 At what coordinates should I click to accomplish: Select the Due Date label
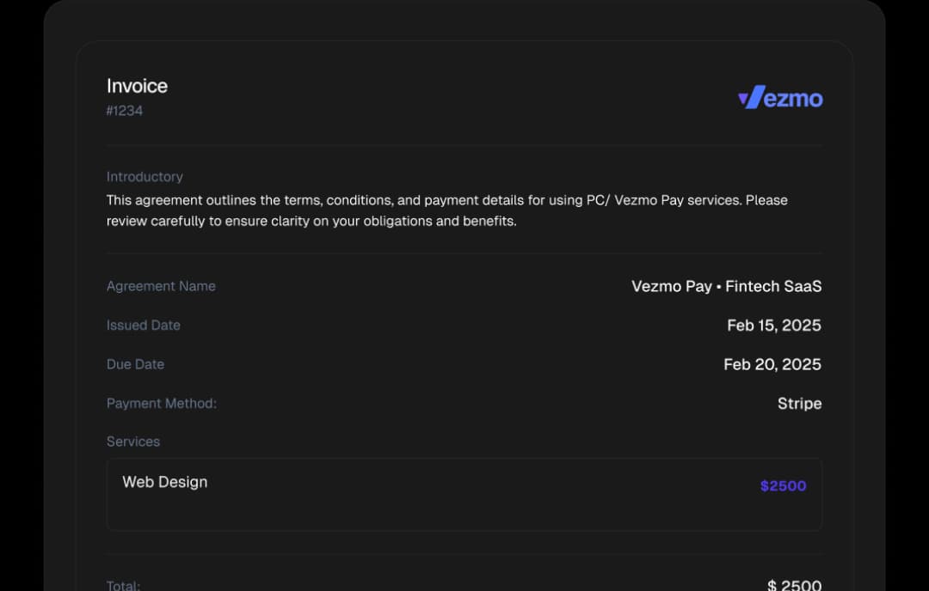[x=135, y=364]
